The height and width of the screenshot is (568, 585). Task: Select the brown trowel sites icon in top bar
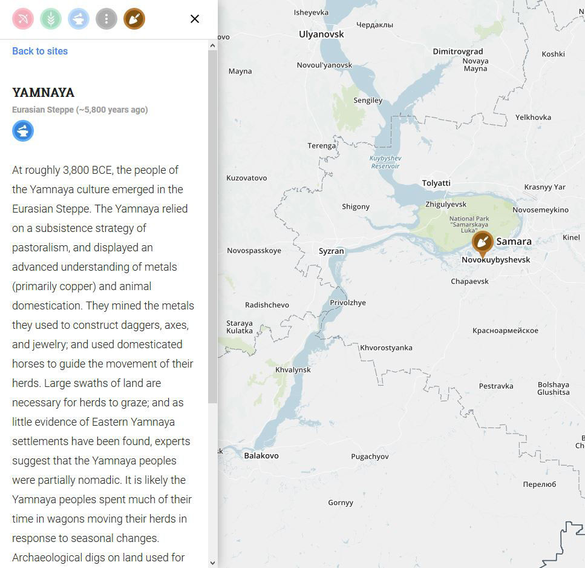pyautogui.click(x=134, y=19)
